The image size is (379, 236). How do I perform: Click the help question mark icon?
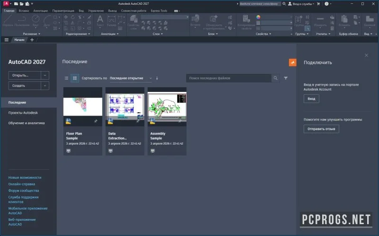tap(326, 4)
